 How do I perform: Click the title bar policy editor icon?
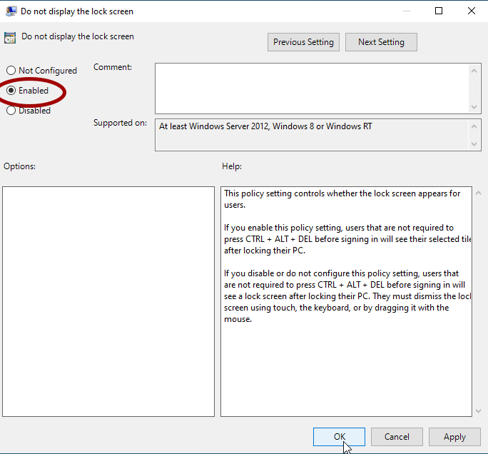[x=11, y=11]
